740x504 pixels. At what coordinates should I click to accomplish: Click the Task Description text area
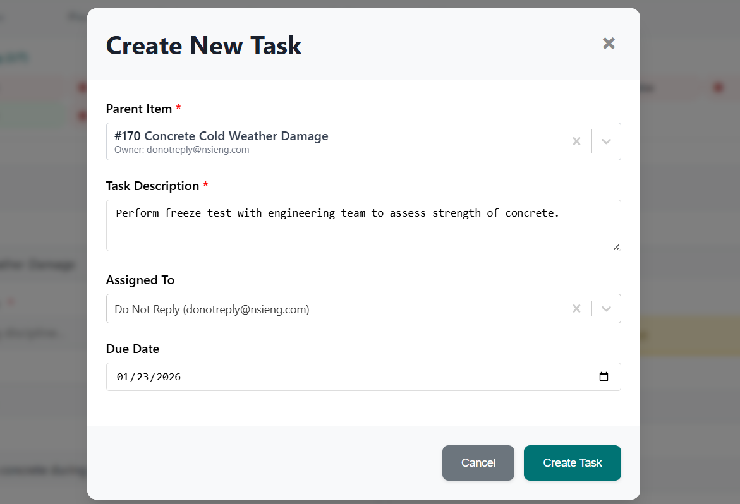[363, 225]
